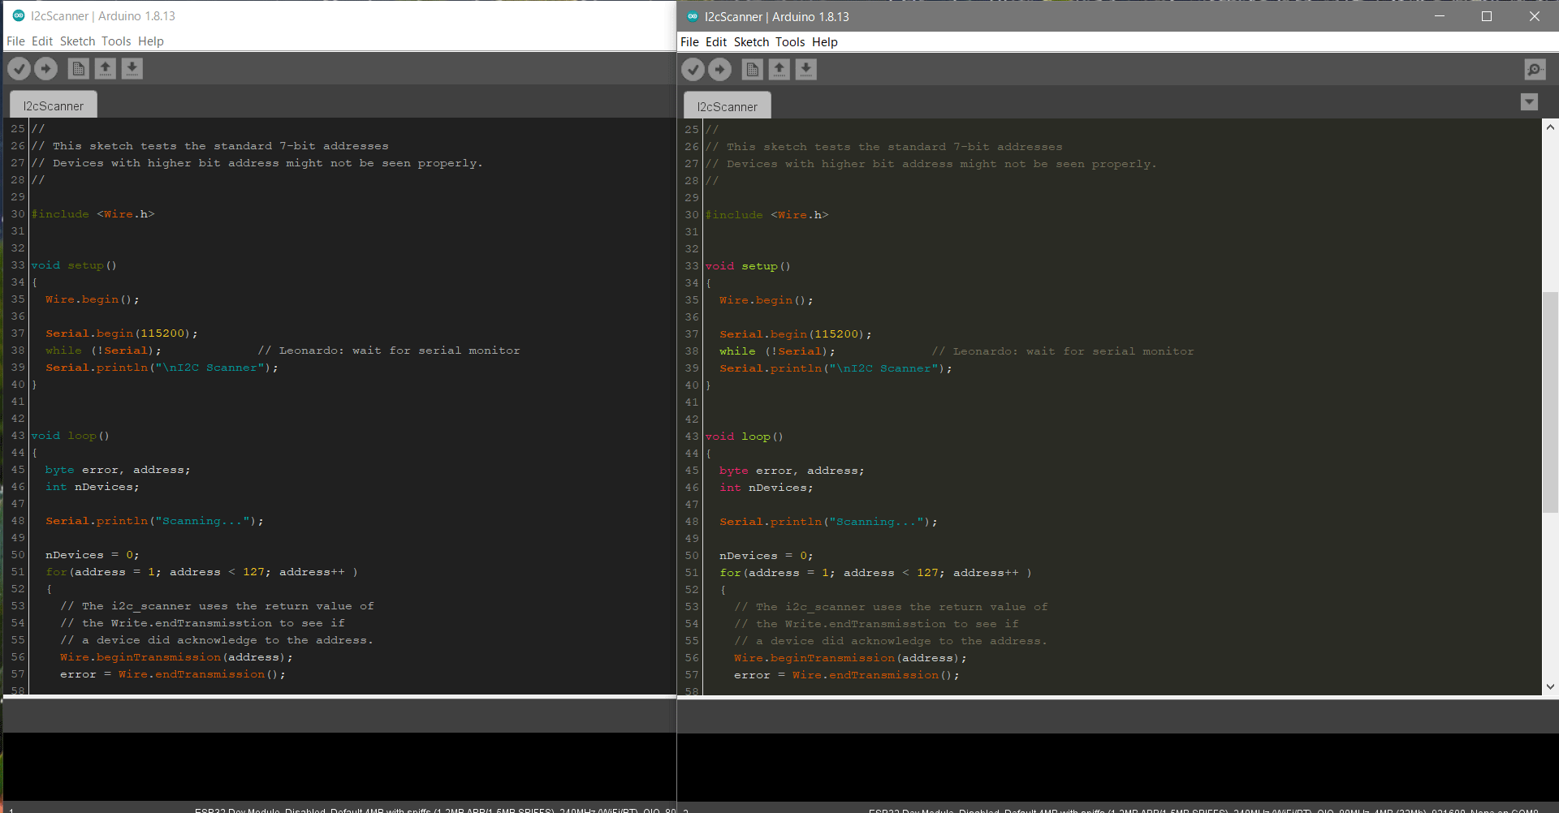
Task: Click New sketch icon in right window
Action: pyautogui.click(x=753, y=70)
